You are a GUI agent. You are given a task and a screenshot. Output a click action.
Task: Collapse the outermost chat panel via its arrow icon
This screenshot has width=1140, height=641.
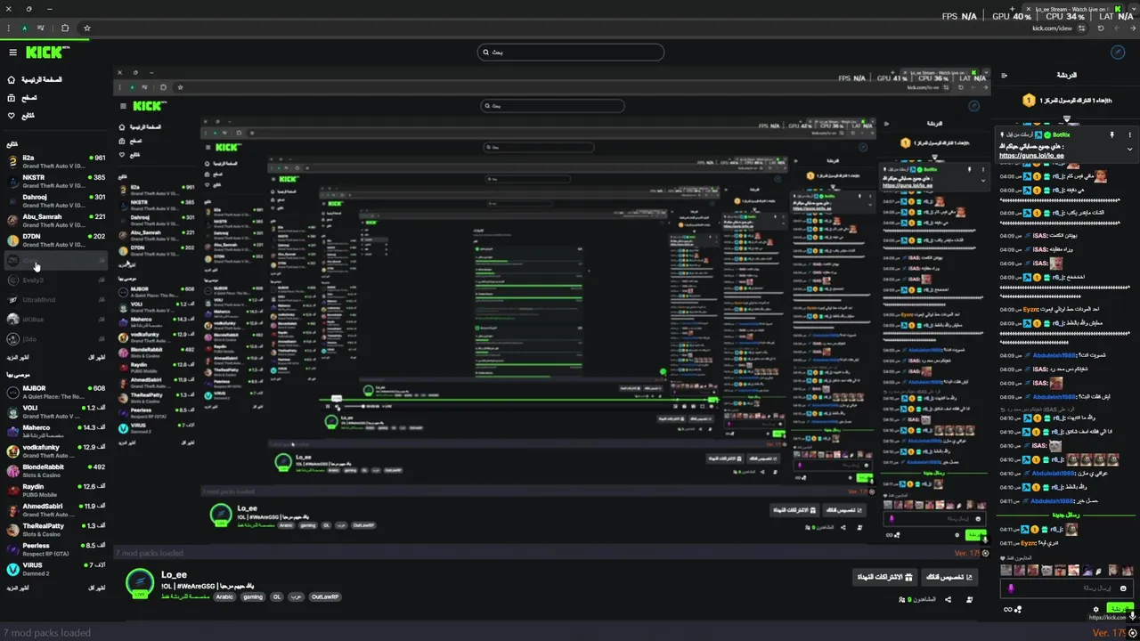[x=1004, y=76]
